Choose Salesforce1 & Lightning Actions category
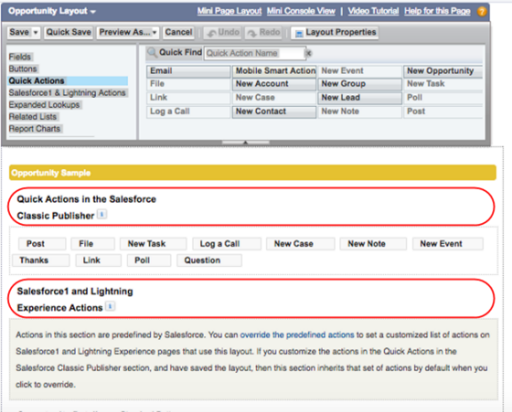Screen dimensions: 512x412 [68, 93]
